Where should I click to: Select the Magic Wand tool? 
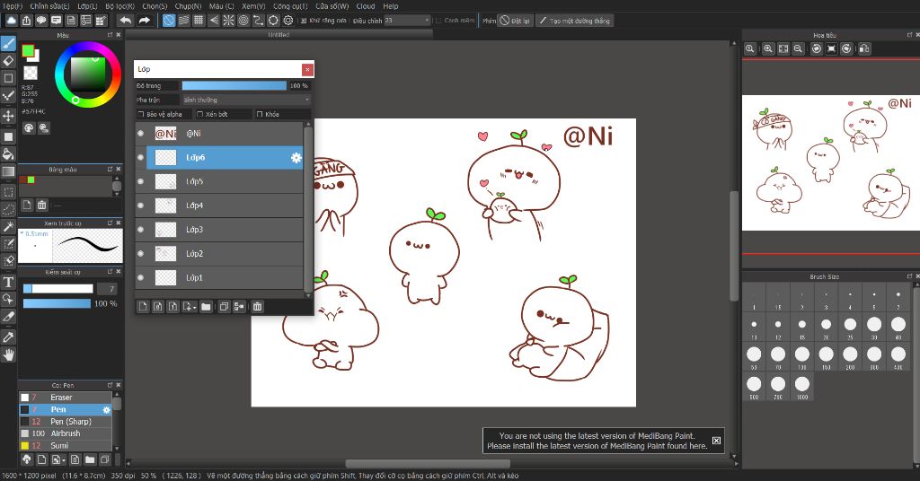click(x=8, y=227)
